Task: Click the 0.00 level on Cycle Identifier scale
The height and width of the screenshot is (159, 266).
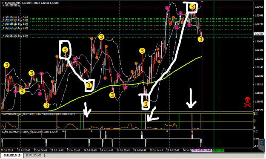Action: [x=256, y=139]
